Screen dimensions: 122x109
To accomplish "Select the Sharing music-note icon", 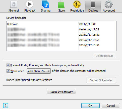I will coord(45,4).
